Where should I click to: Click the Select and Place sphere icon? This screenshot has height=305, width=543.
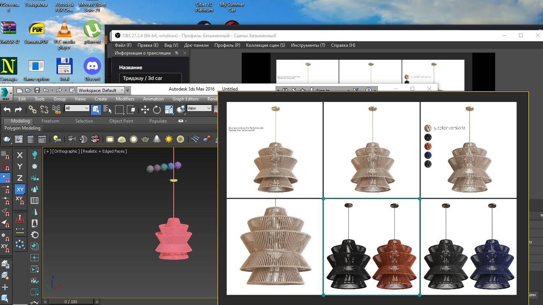(x=181, y=109)
